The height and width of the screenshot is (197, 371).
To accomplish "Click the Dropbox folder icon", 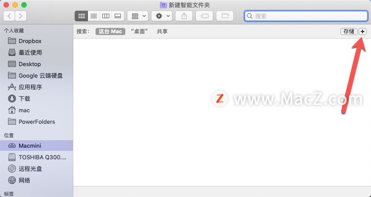I will point(12,41).
